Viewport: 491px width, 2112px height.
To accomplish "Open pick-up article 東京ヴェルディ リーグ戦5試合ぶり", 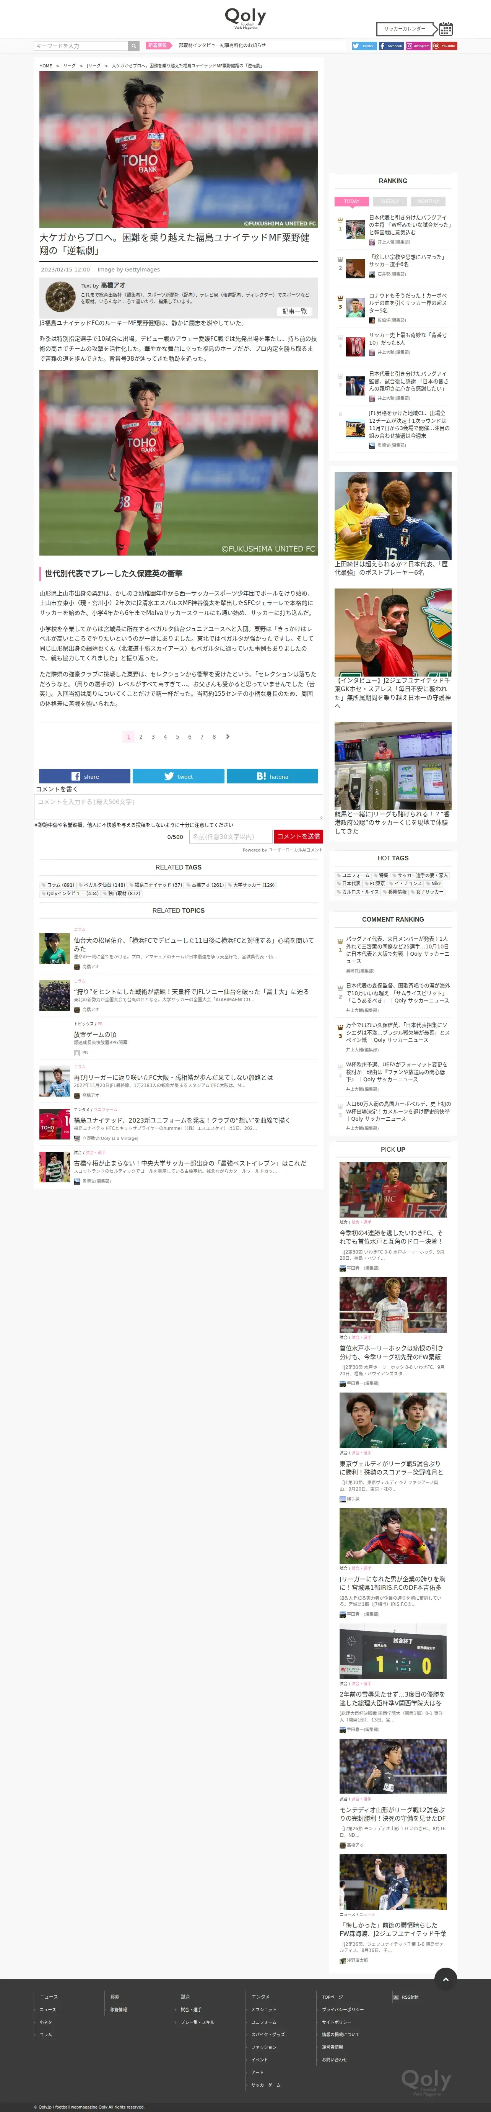I will point(390,1468).
